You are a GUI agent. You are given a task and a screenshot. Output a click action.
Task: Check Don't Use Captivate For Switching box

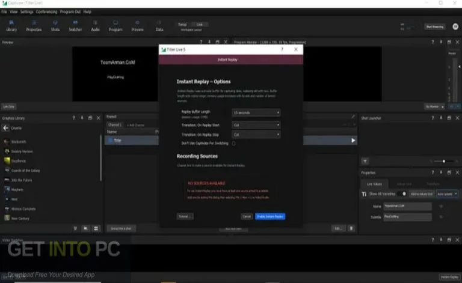point(233,144)
